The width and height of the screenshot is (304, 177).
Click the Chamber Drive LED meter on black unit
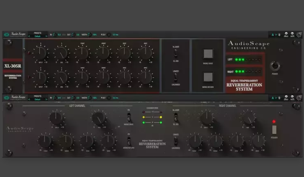click(152, 117)
